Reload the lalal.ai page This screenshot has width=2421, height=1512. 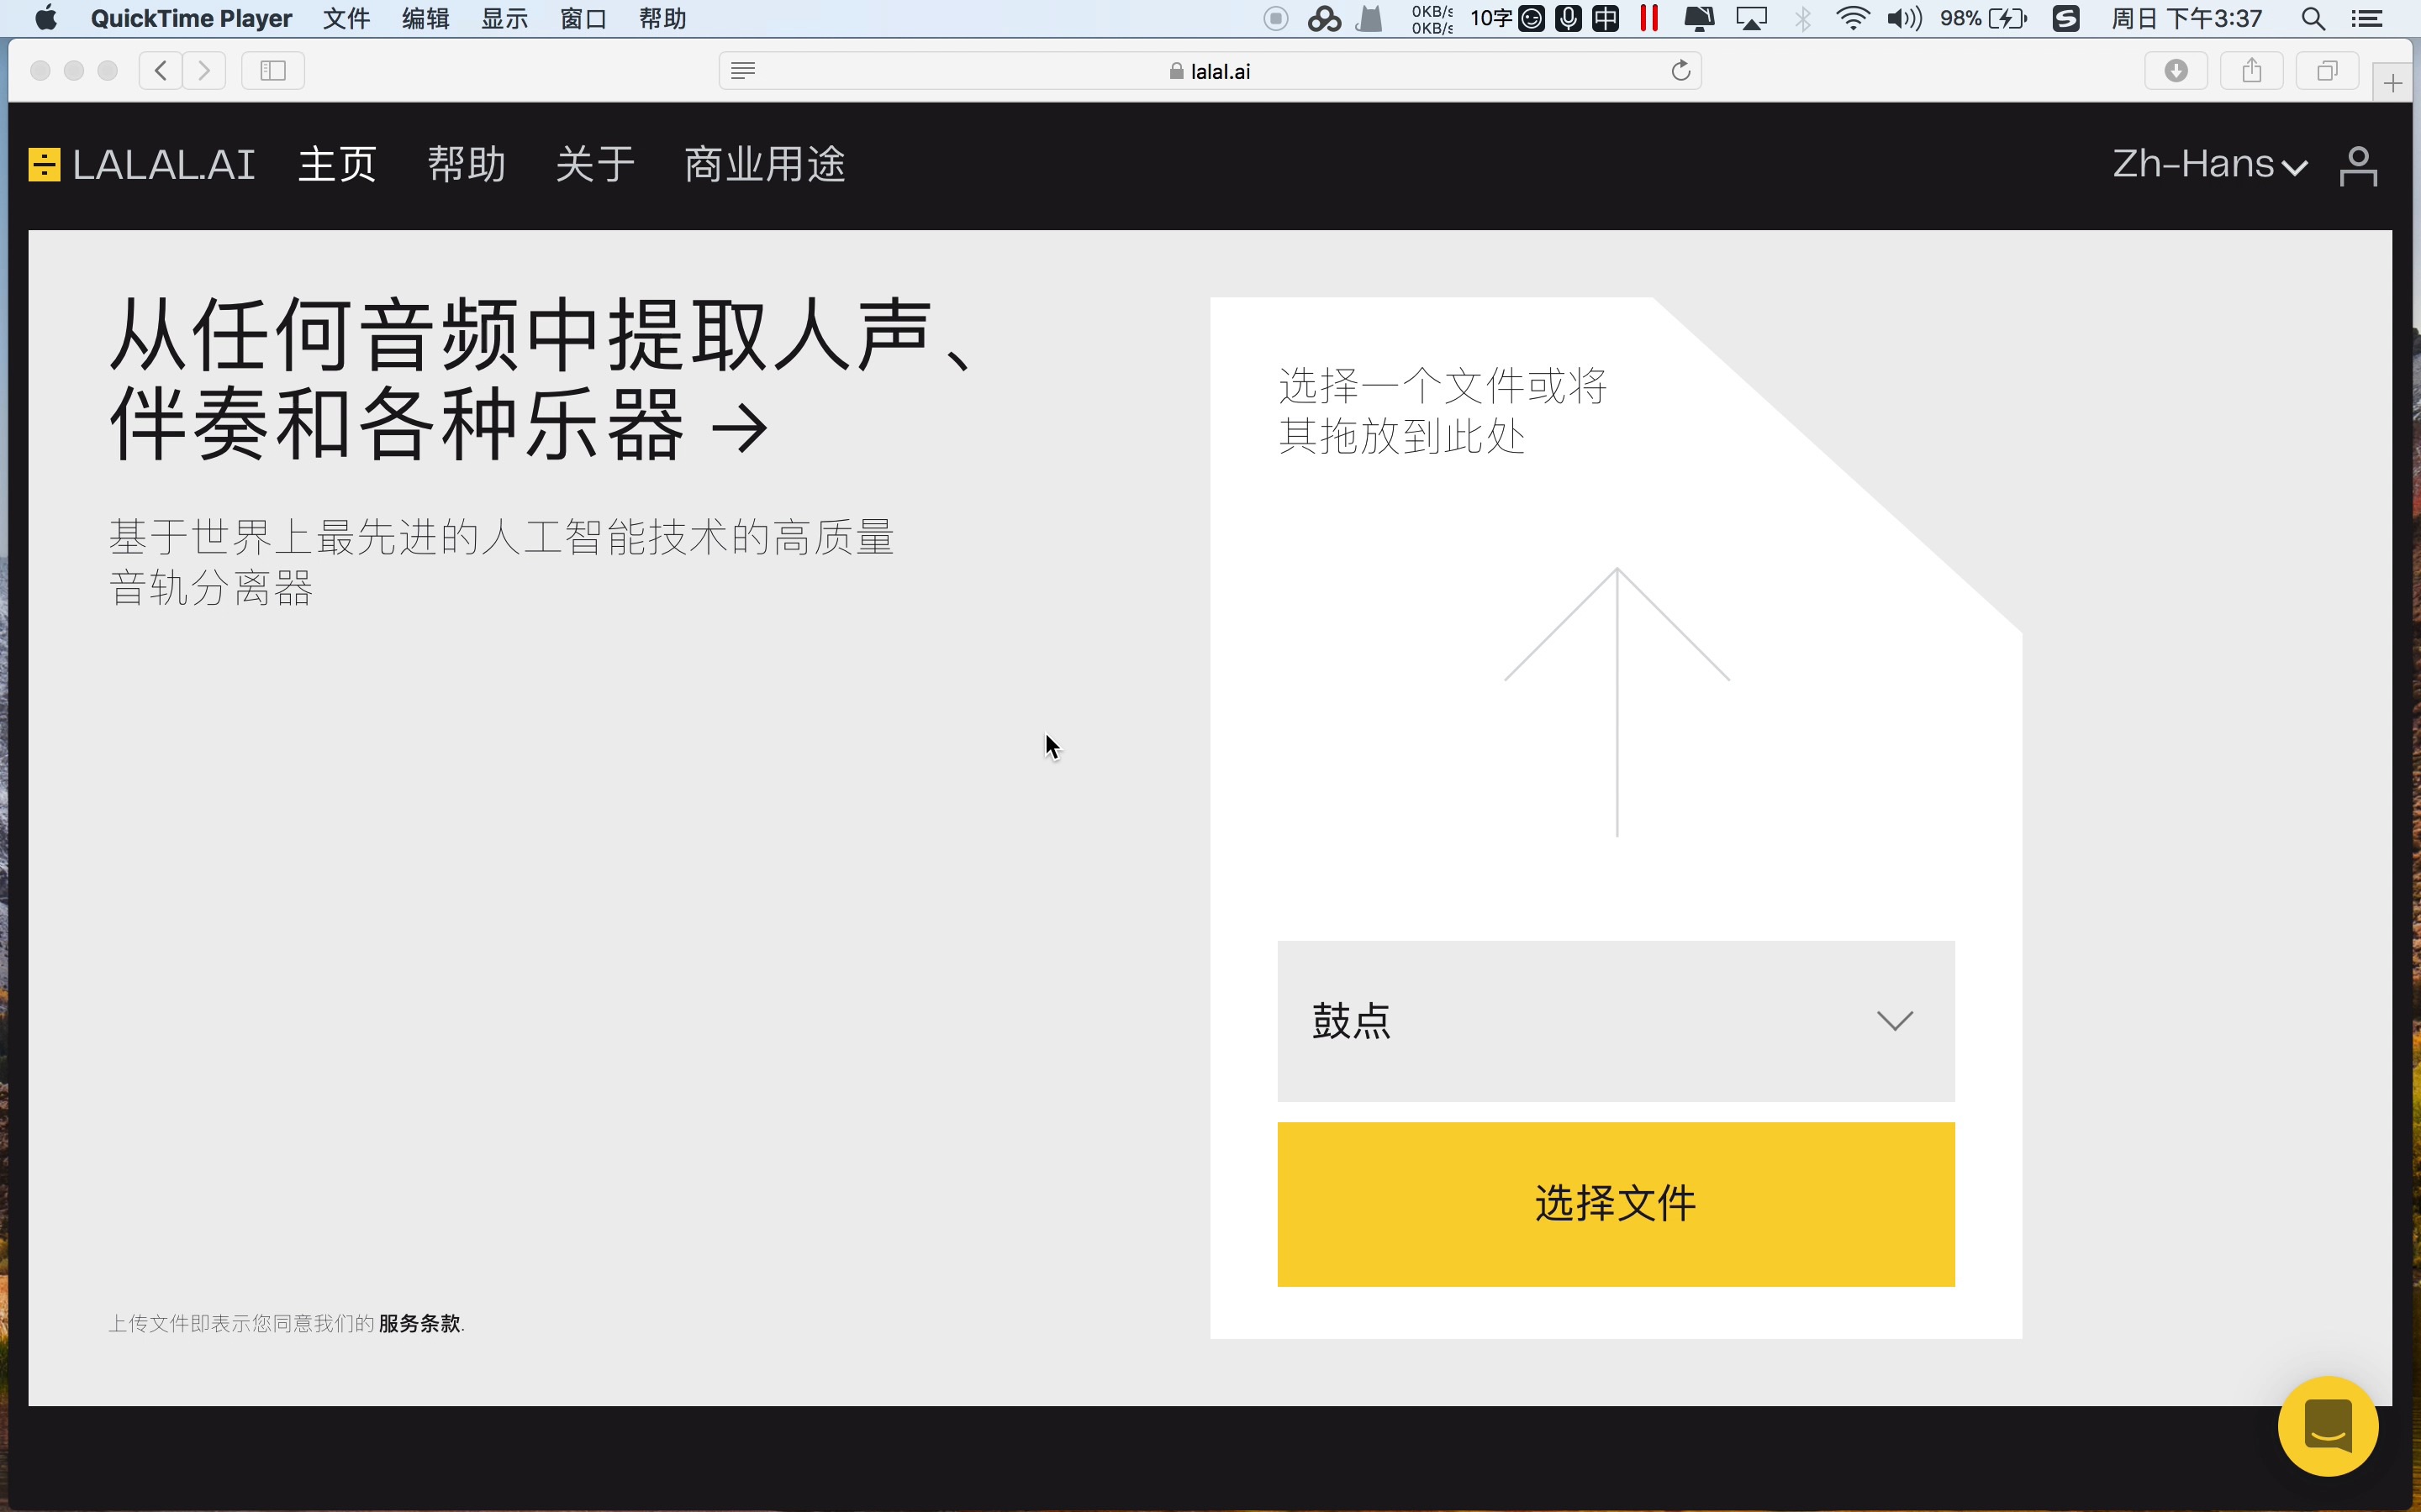[x=1680, y=70]
